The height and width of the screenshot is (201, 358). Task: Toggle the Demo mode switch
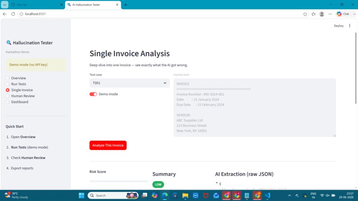(93, 94)
